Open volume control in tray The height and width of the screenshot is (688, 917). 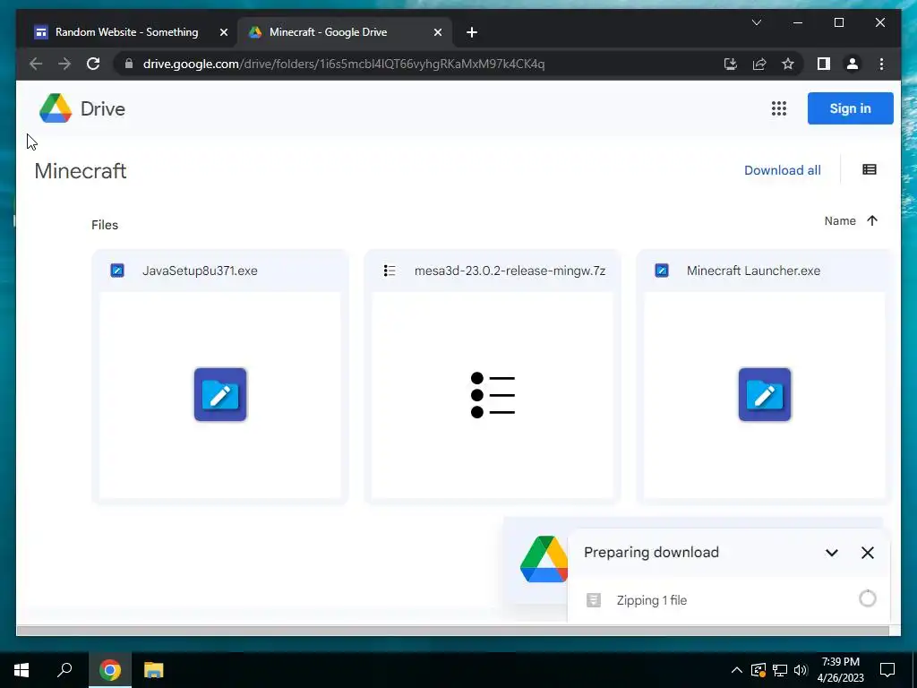click(x=801, y=670)
